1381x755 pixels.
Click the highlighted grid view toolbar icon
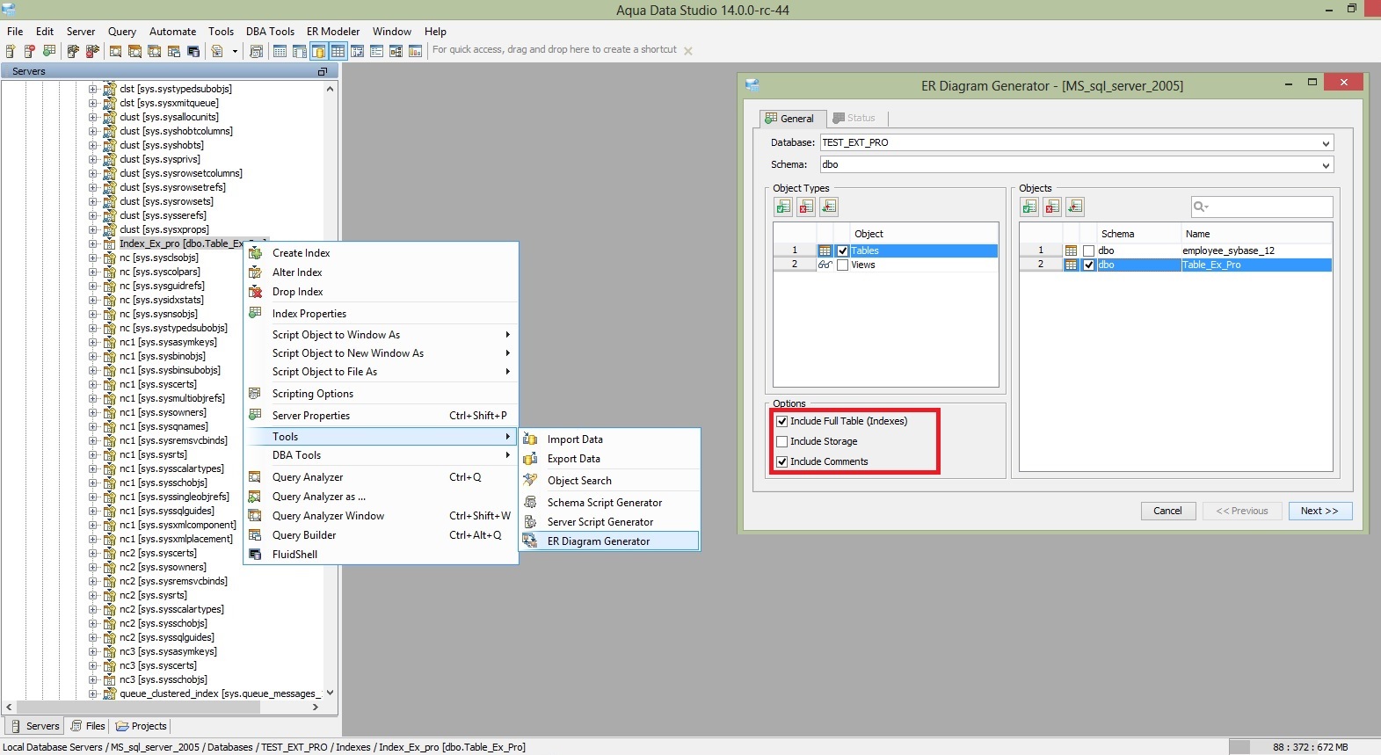click(338, 51)
